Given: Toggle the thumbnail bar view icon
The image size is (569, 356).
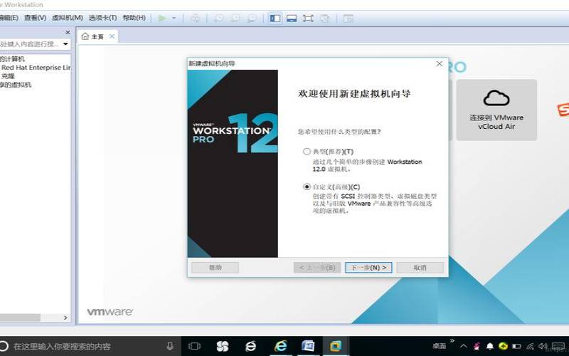Looking at the screenshot, I should point(292,19).
